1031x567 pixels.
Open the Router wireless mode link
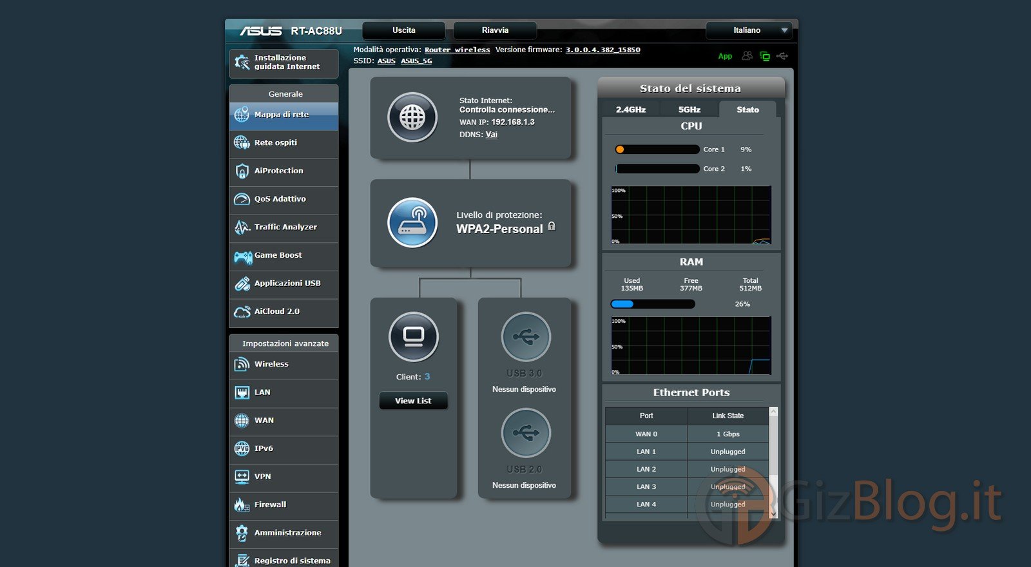point(458,50)
